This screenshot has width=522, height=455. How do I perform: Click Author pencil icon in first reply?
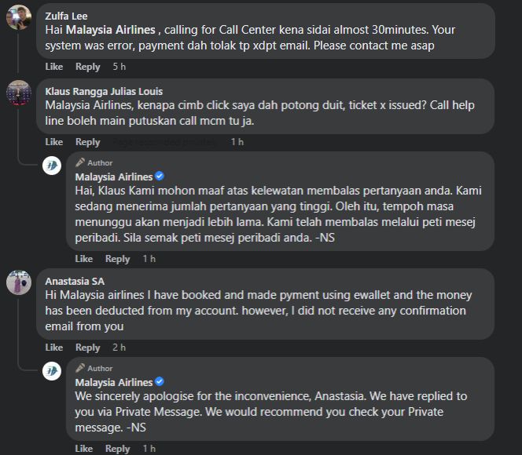point(80,162)
